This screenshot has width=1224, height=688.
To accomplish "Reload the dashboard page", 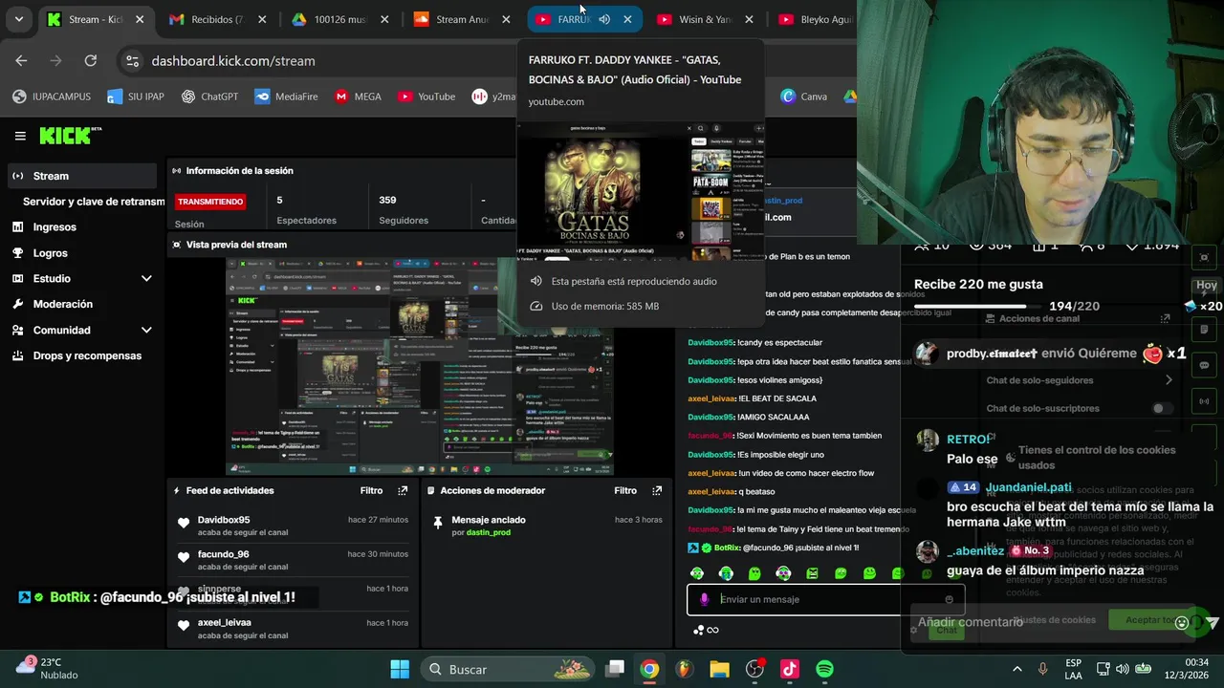I will 90,60.
